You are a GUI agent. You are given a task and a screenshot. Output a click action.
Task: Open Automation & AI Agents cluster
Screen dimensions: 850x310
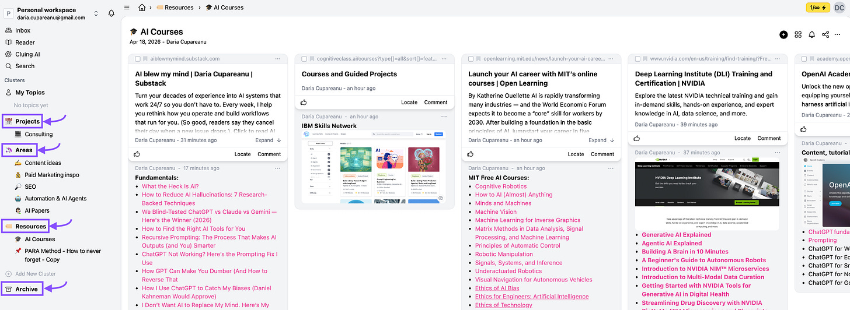tap(55, 198)
